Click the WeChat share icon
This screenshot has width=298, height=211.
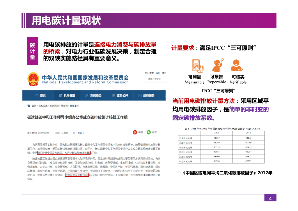pyautogui.click(x=149, y=132)
